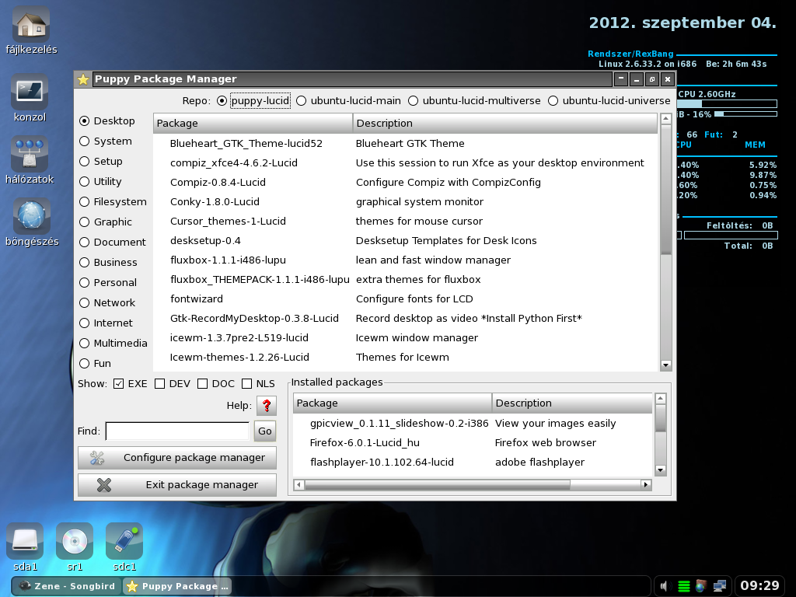This screenshot has width=796, height=597.
Task: Open the böngészés browser globe icon
Action: (x=31, y=216)
